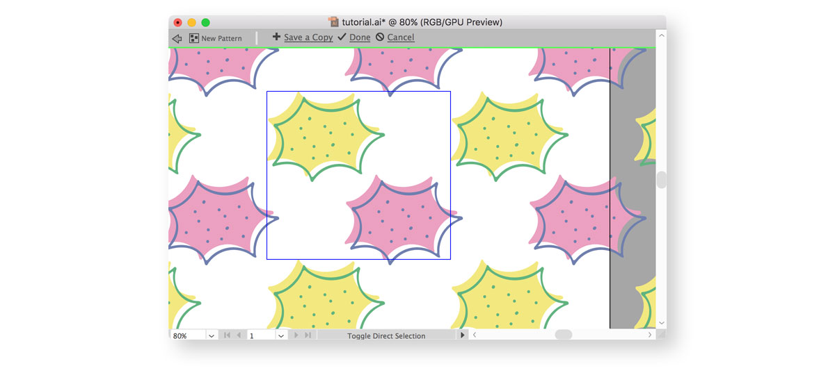Click the 80% zoom input field
835x375 pixels.
188,335
